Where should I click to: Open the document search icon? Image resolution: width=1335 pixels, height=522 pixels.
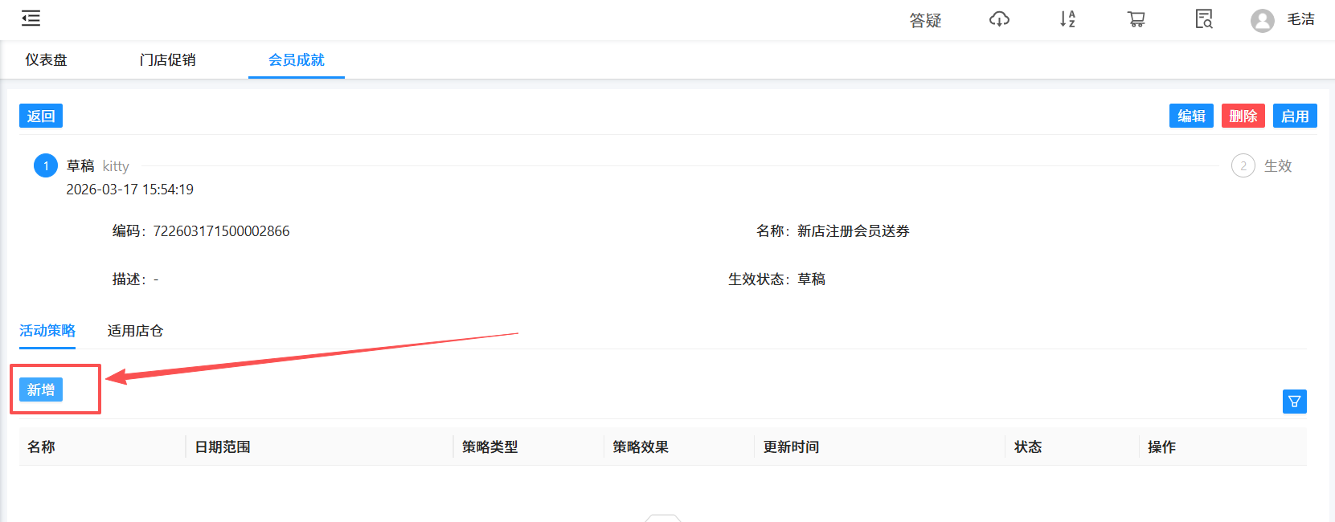pyautogui.click(x=1203, y=19)
